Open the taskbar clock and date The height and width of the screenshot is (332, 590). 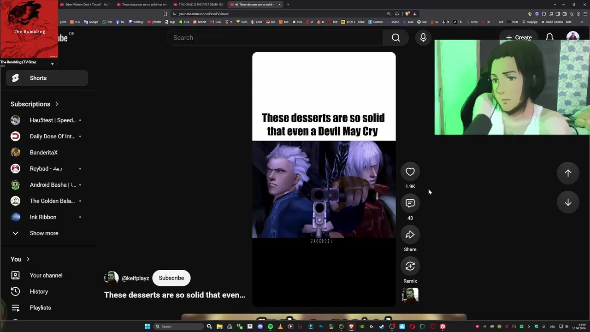578,327
